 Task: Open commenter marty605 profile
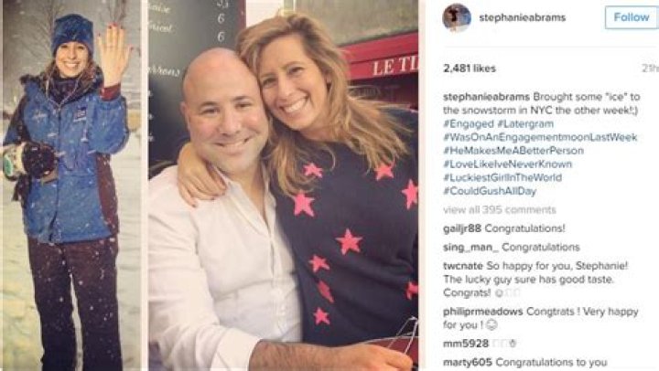pyautogui.click(x=468, y=362)
